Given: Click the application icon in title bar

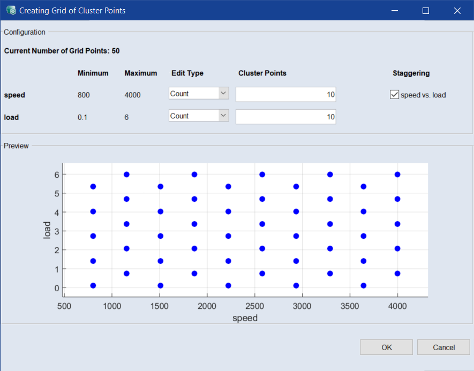Looking at the screenshot, I should coord(11,11).
